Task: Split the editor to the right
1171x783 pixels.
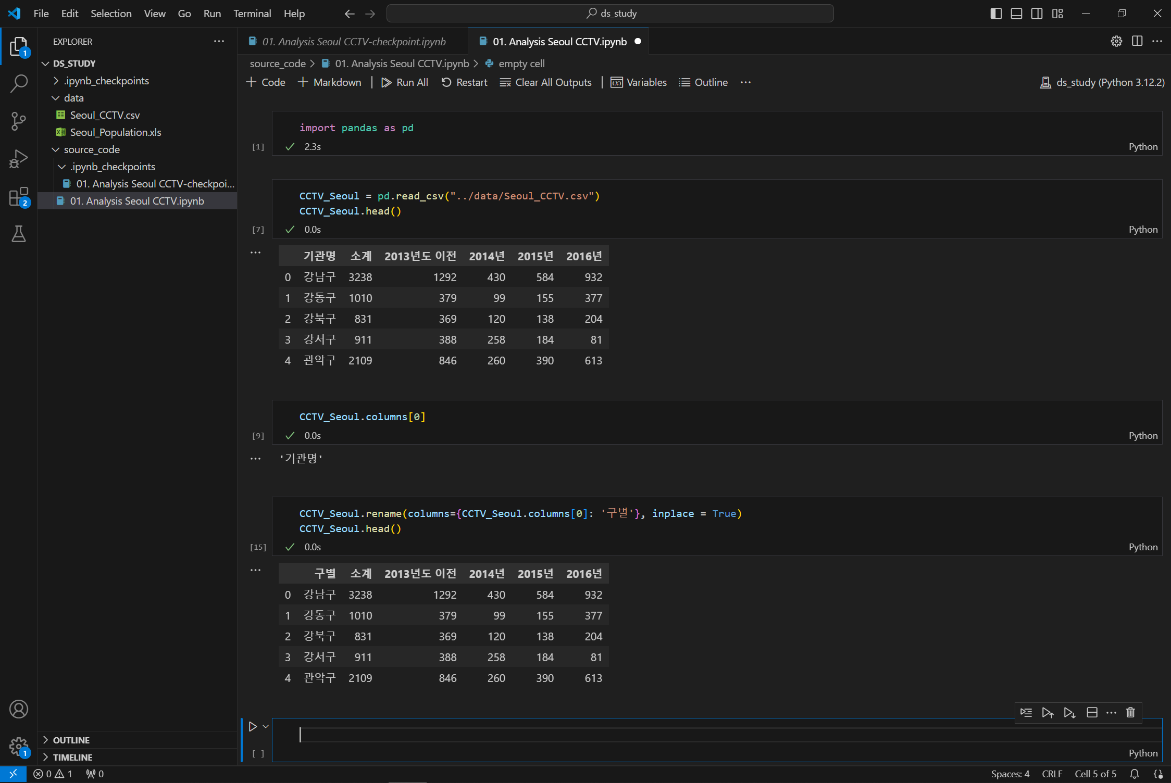Action: [1137, 41]
